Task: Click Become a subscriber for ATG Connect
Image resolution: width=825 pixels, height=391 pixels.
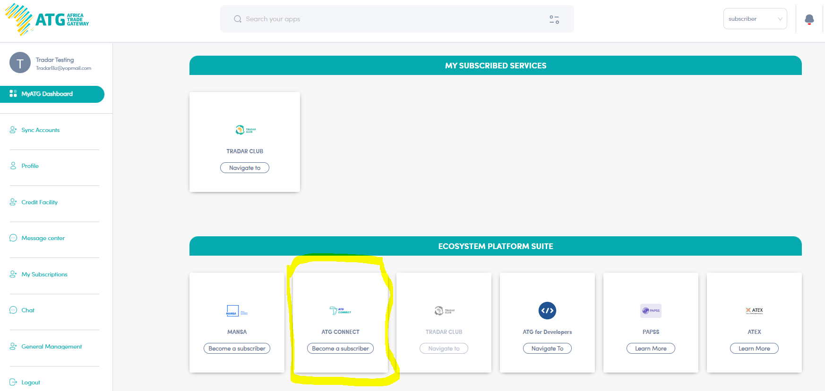Action: coord(340,349)
